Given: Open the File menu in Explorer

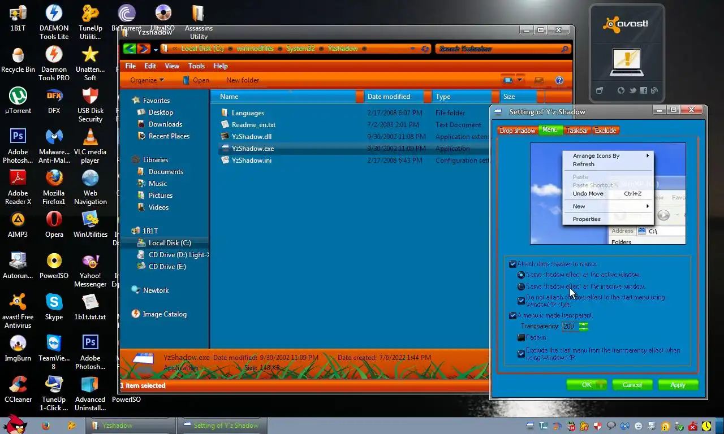Looking at the screenshot, I should click(131, 66).
